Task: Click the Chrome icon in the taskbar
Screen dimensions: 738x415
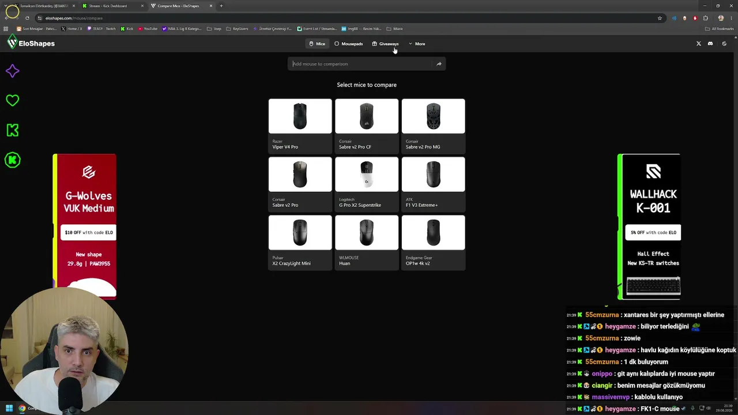Action: click(22, 409)
